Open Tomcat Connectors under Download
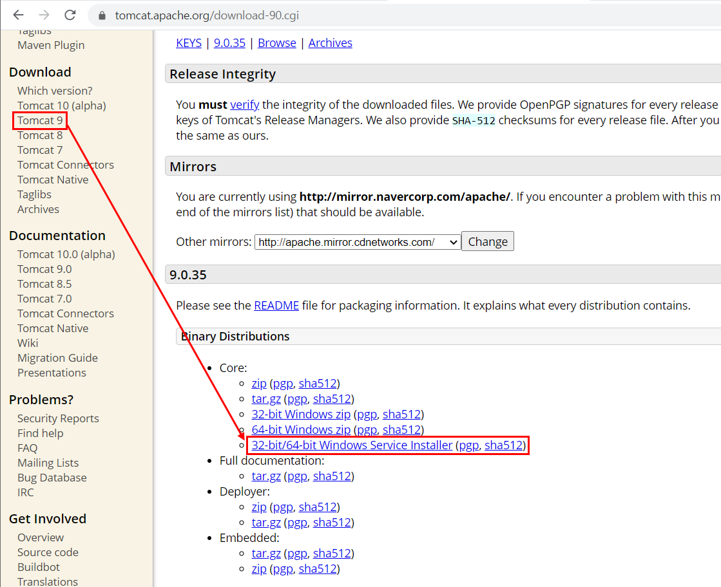 66,165
